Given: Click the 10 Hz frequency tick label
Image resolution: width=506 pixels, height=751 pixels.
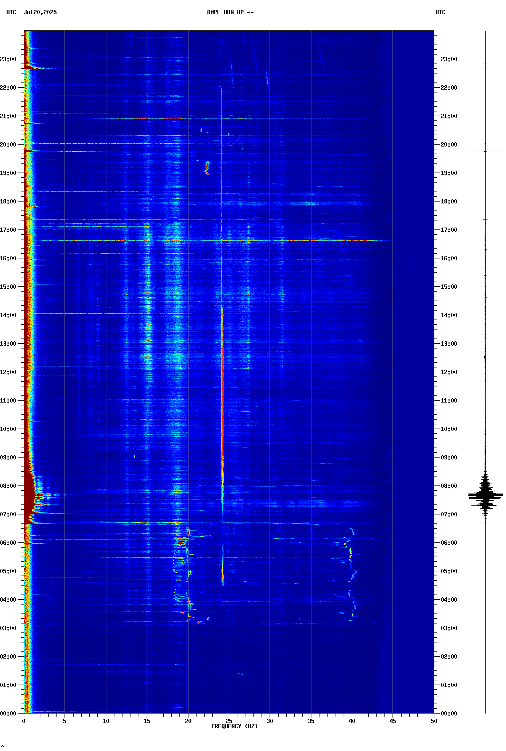Looking at the screenshot, I should click(106, 721).
